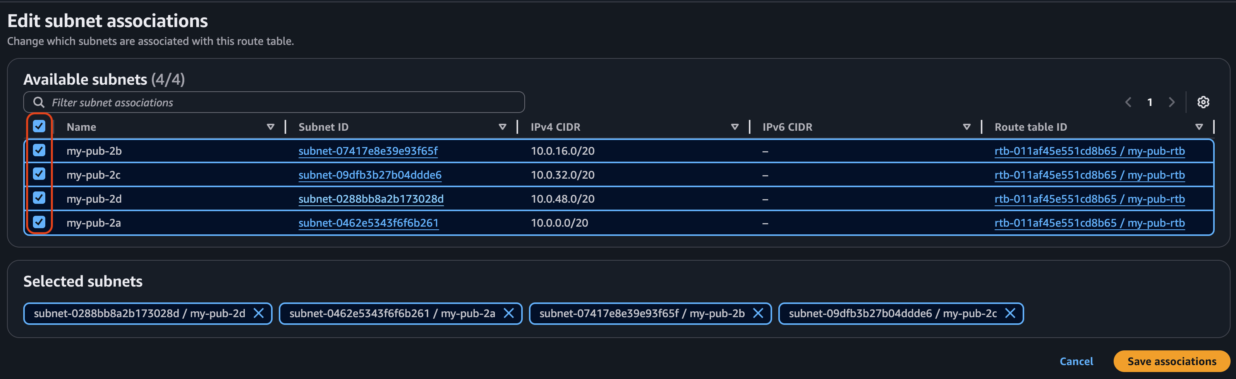This screenshot has width=1236, height=379.
Task: Click the Name column header
Action: point(81,127)
